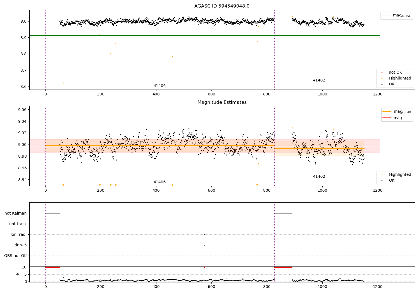Click the 'Ion. rad.' flag dot near 575
Image resolution: width=419 pixels, height=293 pixels.
click(204, 234)
